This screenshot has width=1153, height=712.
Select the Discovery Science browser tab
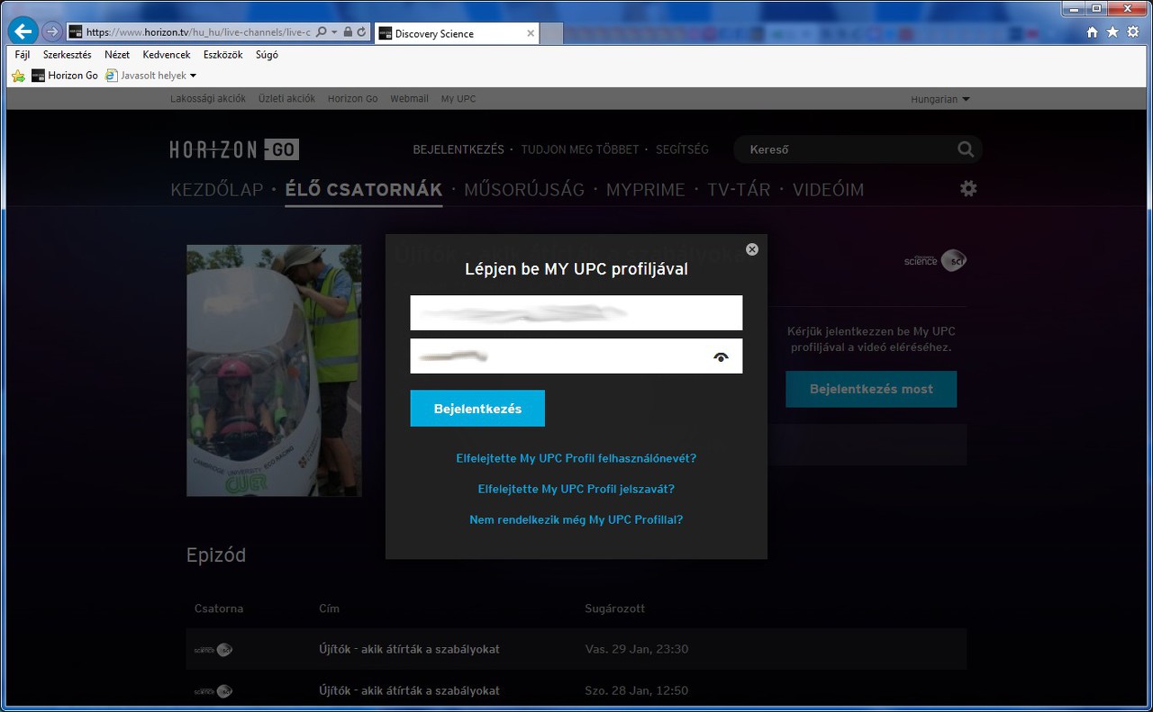[455, 33]
